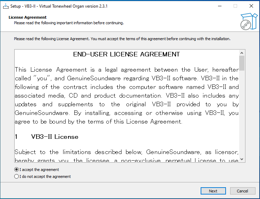Open system menu via Setup title icon
Image resolution: width=260 pixels, height=199 pixels.
[x=6, y=6]
